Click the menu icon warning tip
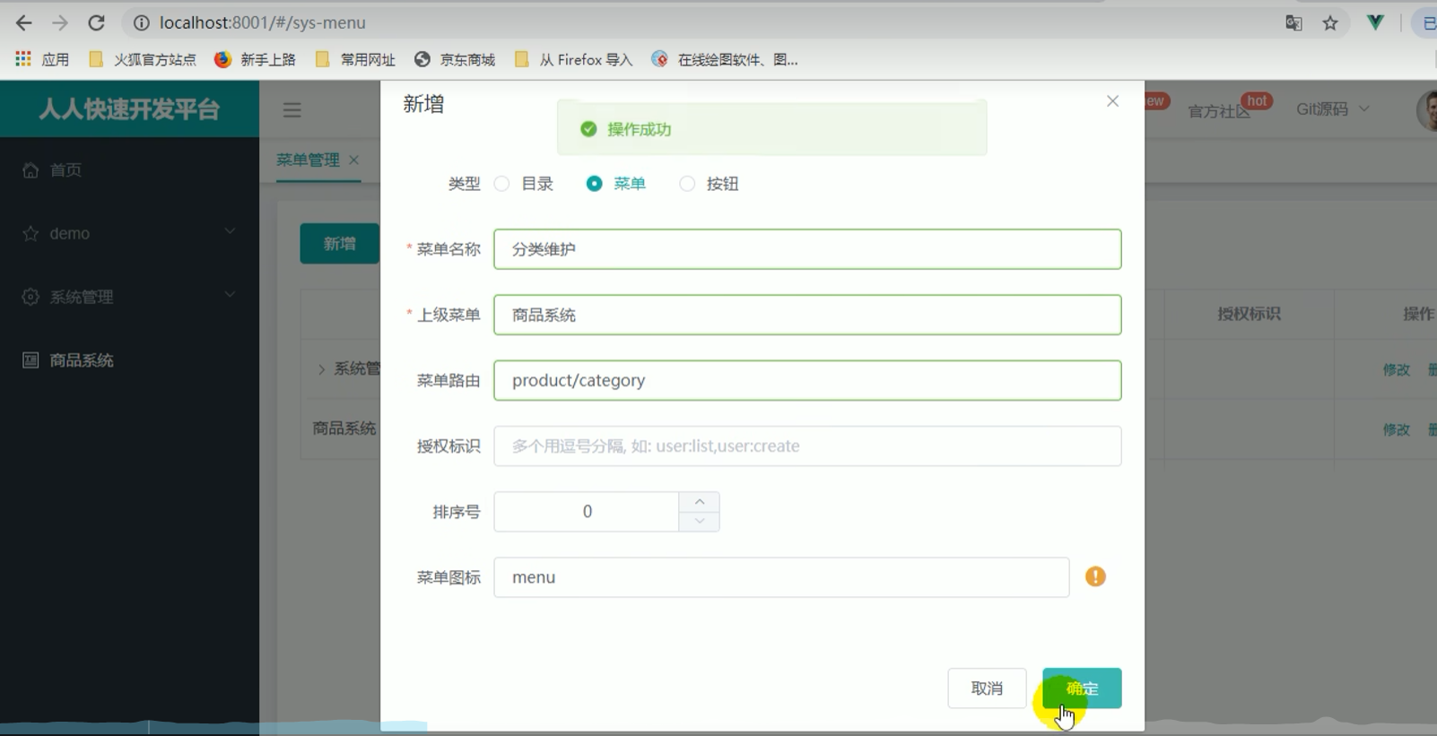 1095,576
